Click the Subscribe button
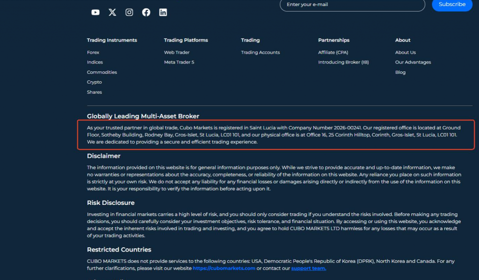The height and width of the screenshot is (280, 479). click(x=452, y=5)
